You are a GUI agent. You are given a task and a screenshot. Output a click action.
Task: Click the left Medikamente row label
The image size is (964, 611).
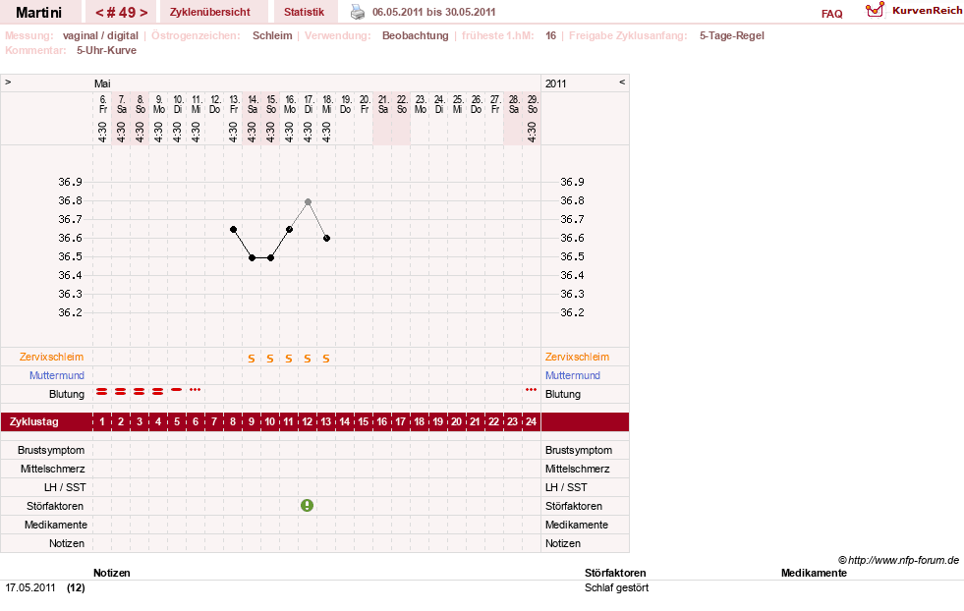[x=56, y=525]
